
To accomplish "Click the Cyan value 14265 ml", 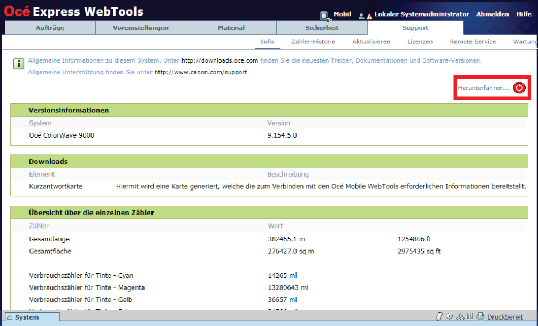I will tap(282, 275).
